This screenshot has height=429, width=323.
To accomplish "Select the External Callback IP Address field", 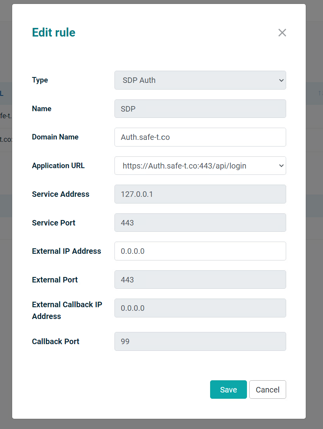I will coord(200,308).
